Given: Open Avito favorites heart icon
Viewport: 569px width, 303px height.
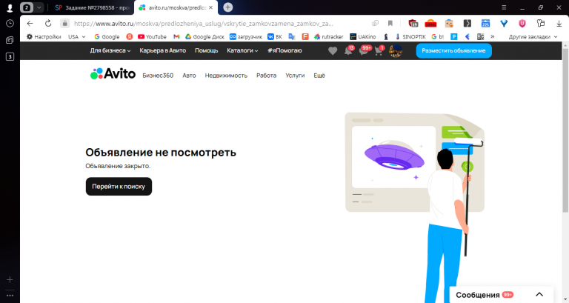Looking at the screenshot, I should point(333,51).
